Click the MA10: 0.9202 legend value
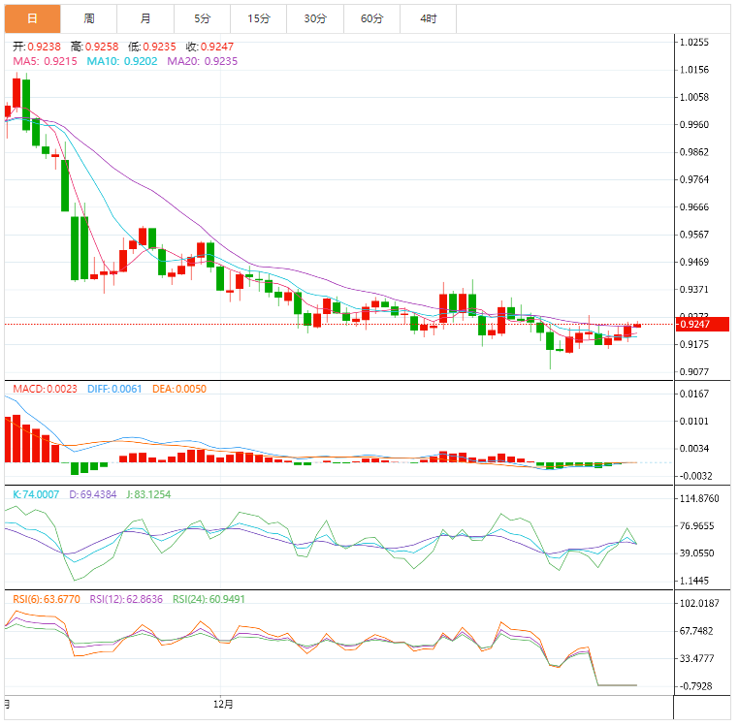Image resolution: width=739 pixels, height=726 pixels. tap(122, 61)
